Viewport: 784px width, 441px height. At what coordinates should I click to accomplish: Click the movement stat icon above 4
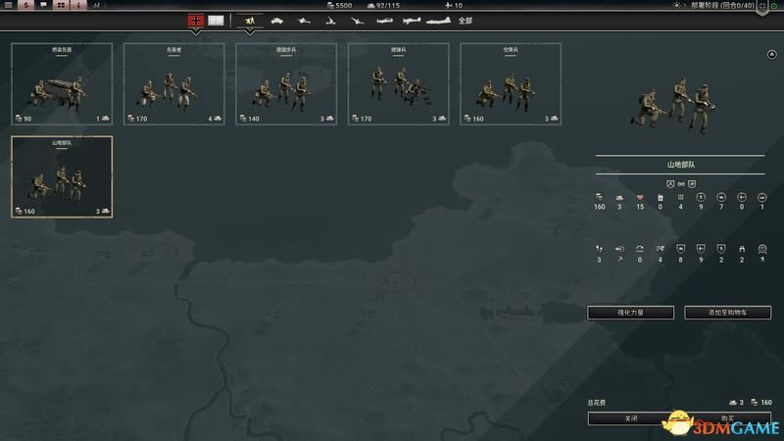[x=660, y=249]
